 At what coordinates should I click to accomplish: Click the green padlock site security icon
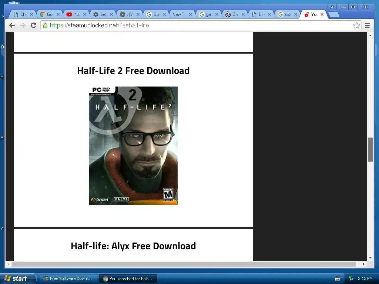45,26
